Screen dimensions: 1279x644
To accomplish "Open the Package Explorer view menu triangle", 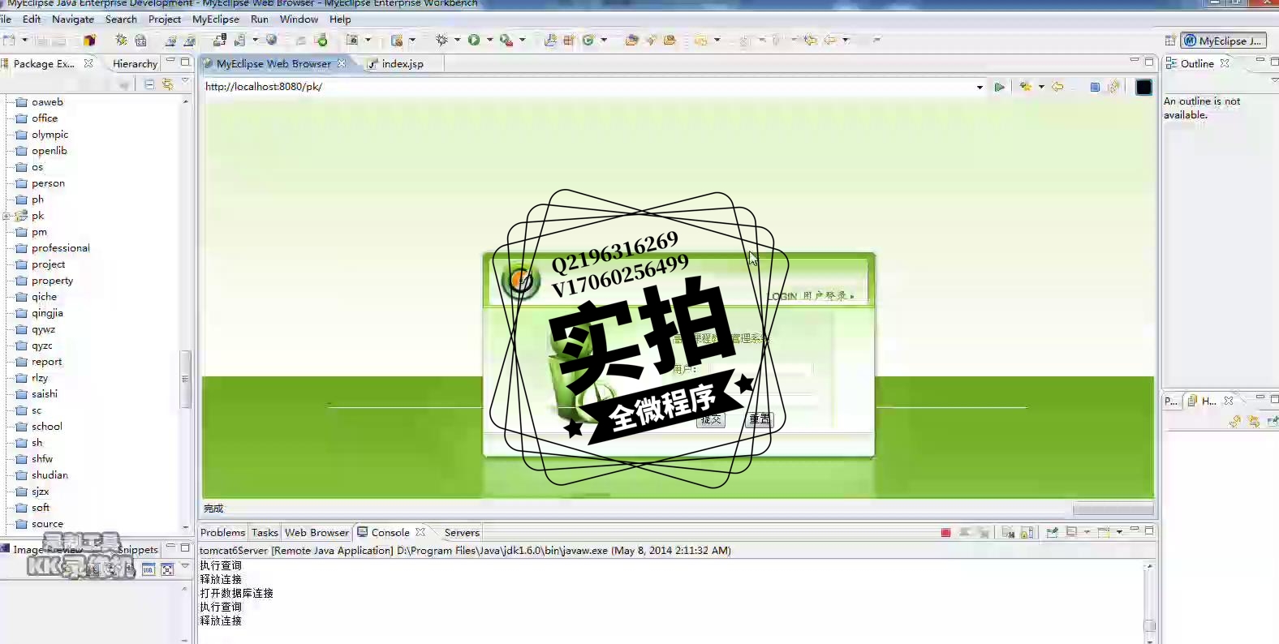I will point(185,80).
